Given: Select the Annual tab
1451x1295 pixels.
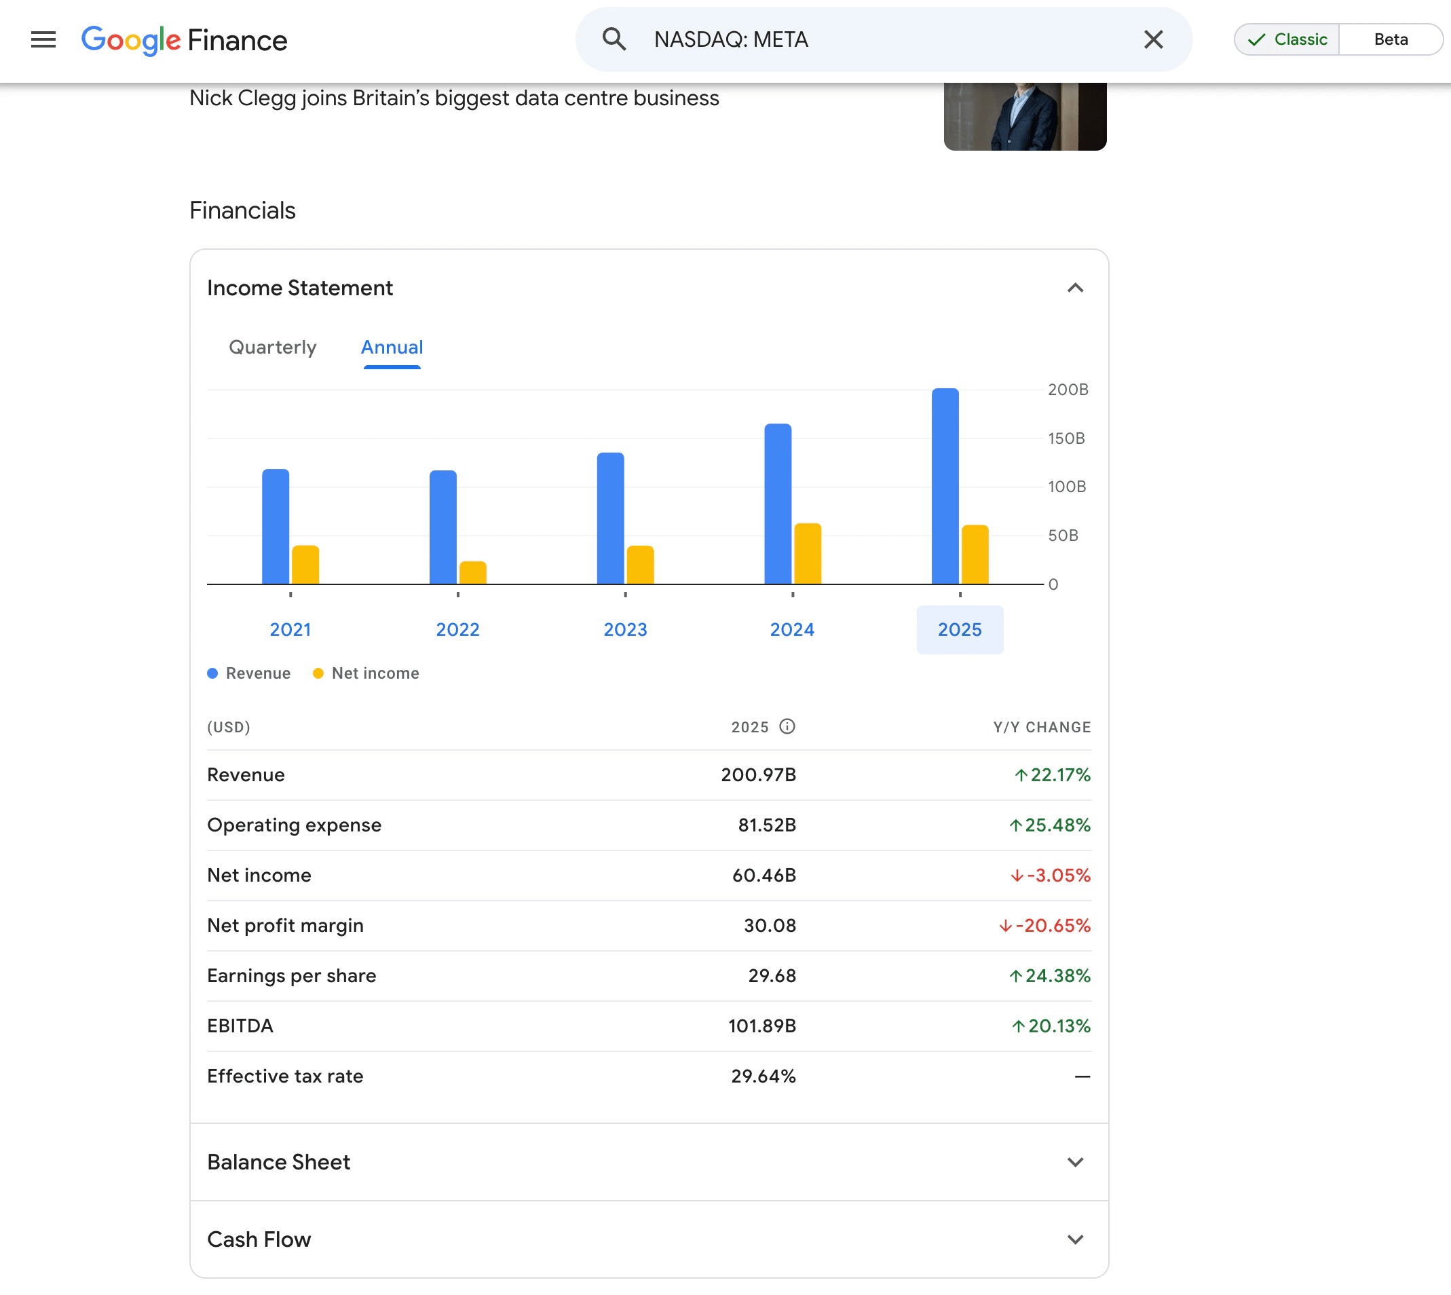Looking at the screenshot, I should 392,348.
